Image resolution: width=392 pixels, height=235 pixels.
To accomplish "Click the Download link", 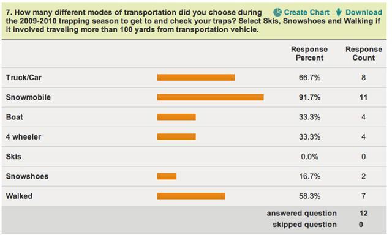I will 364,12.
